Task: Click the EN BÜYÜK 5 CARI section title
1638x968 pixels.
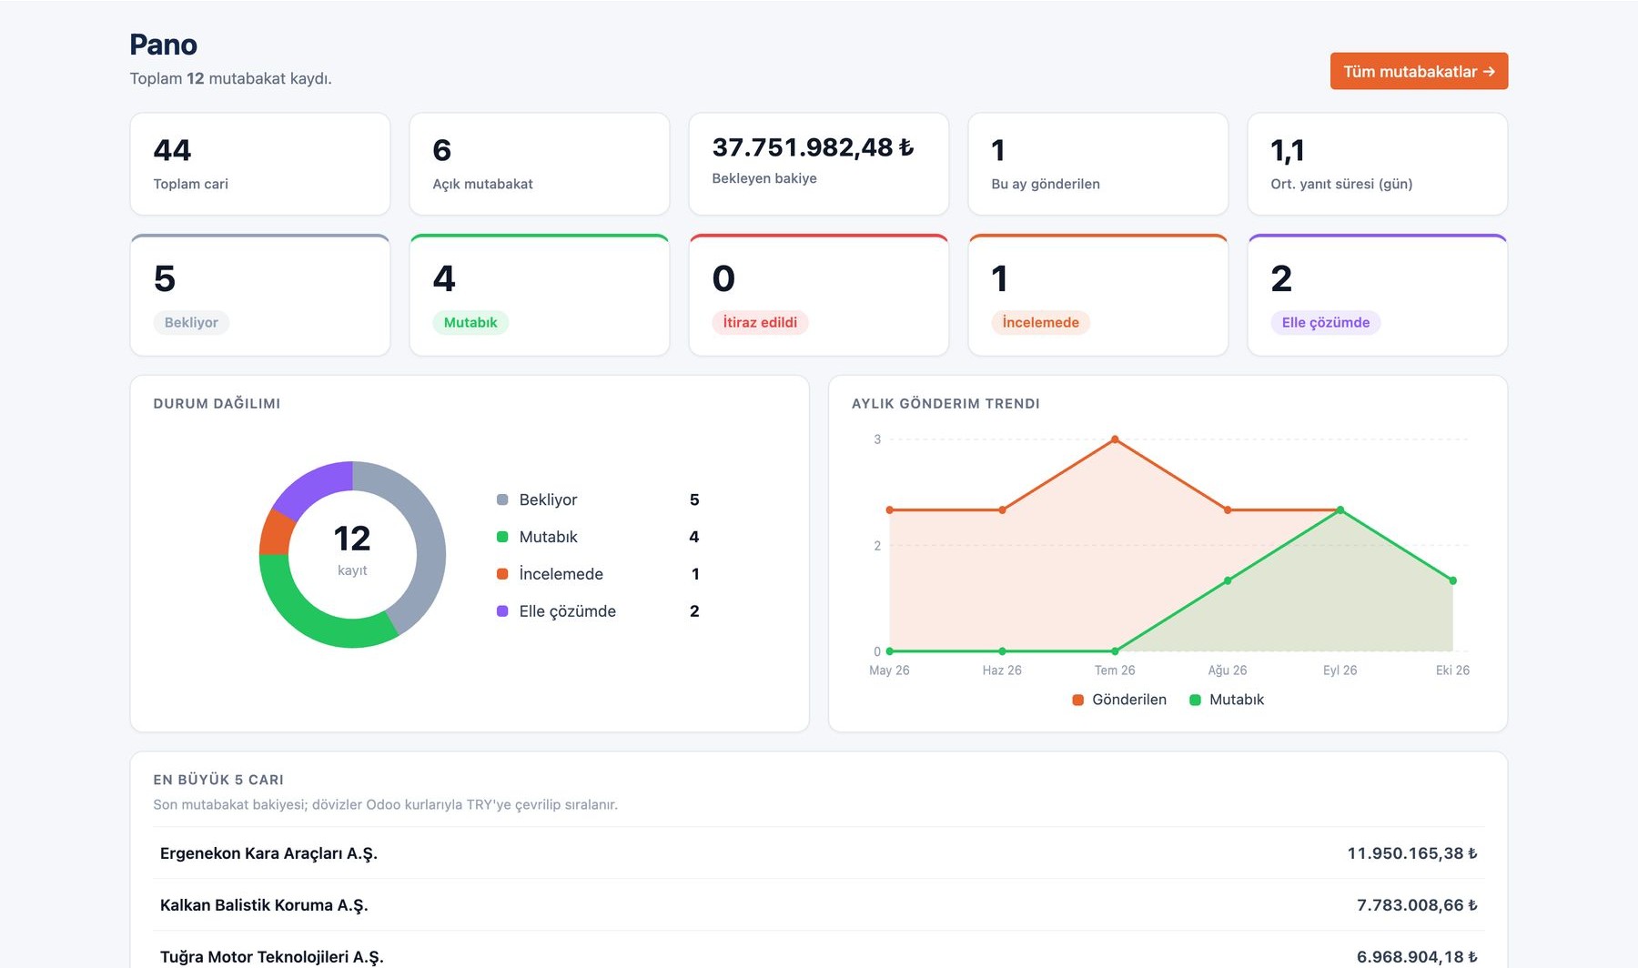Action: click(218, 780)
